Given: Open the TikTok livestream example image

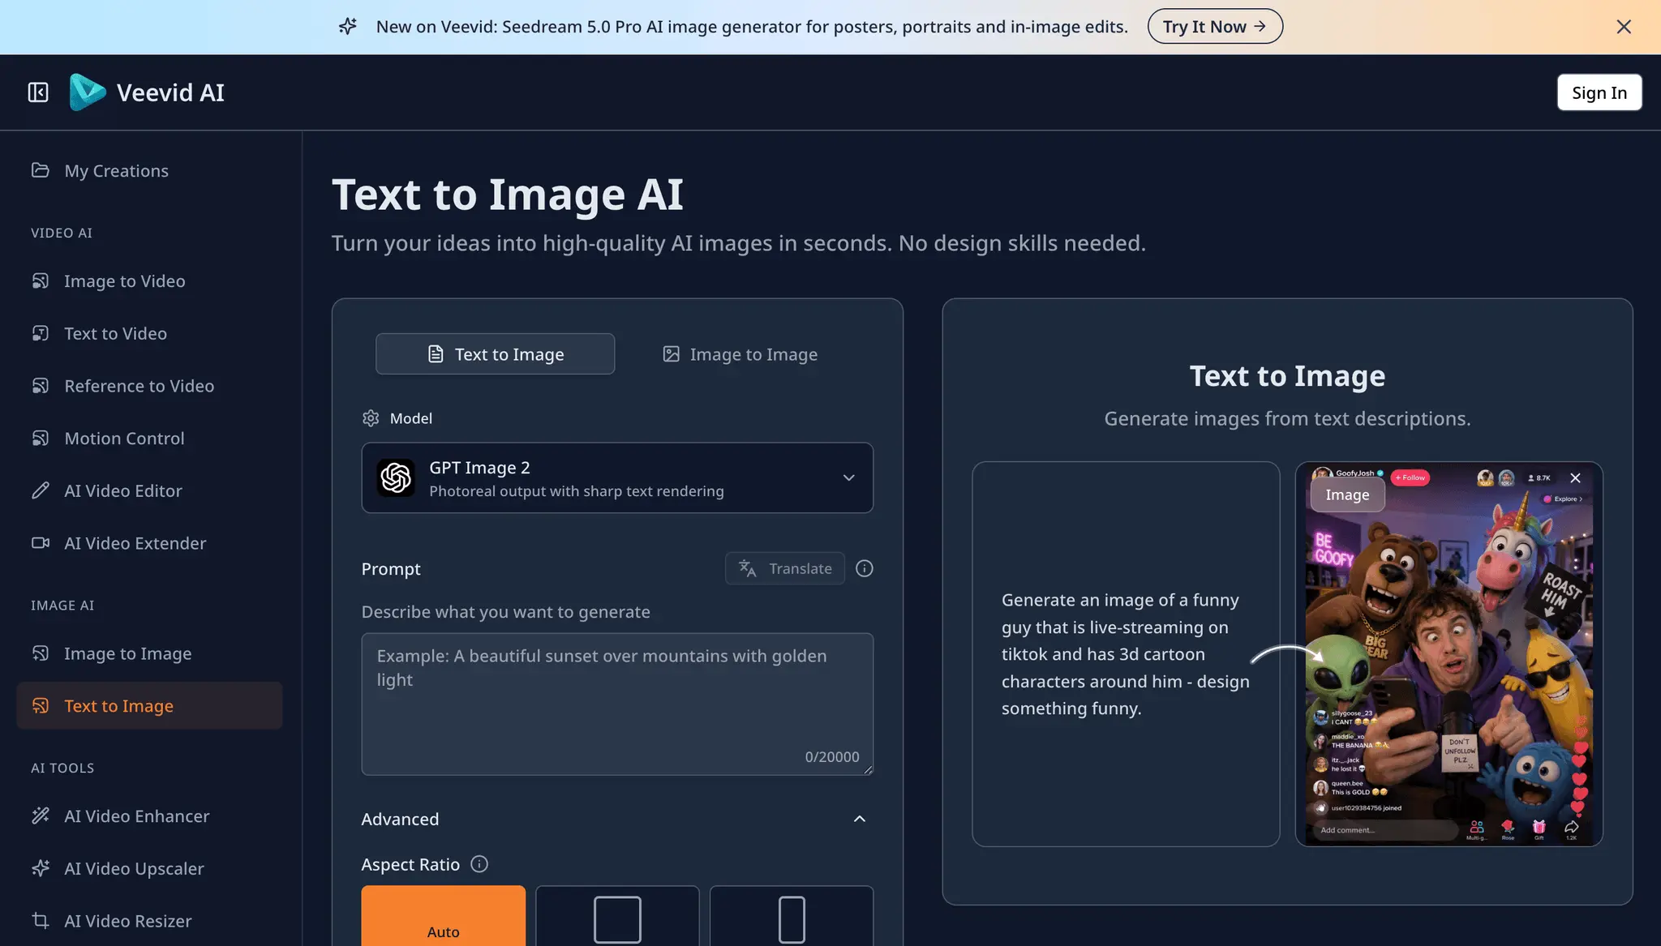Looking at the screenshot, I should pyautogui.click(x=1449, y=654).
